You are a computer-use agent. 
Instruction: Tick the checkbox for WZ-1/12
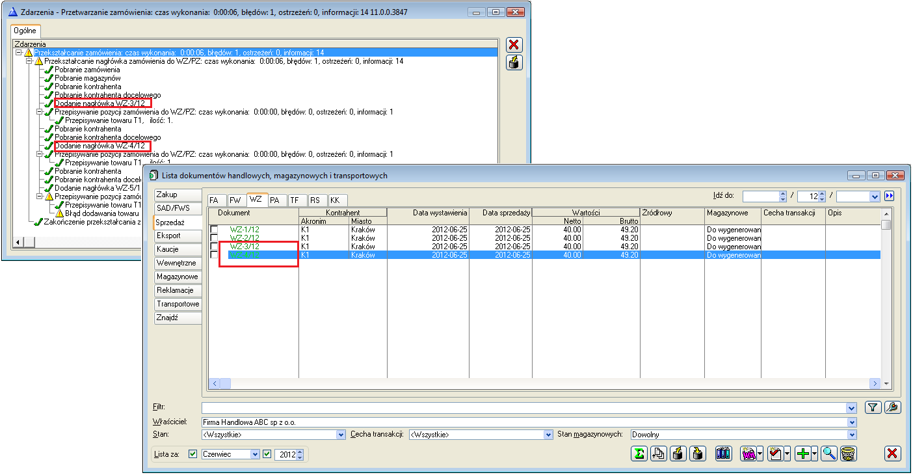pyautogui.click(x=214, y=230)
